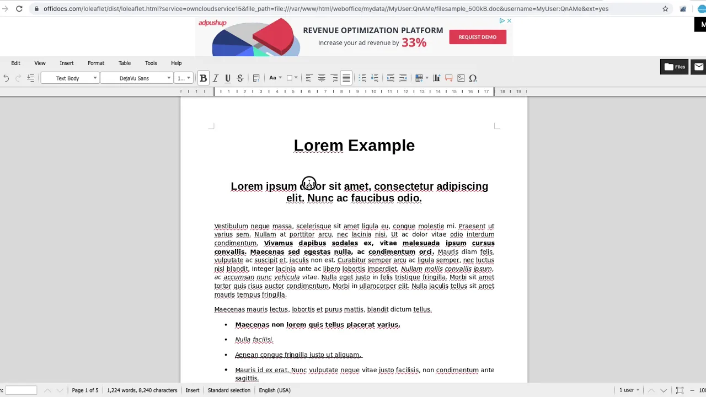Insert a chart from toolbar
Screen dimensions: 706x397
pos(436,78)
